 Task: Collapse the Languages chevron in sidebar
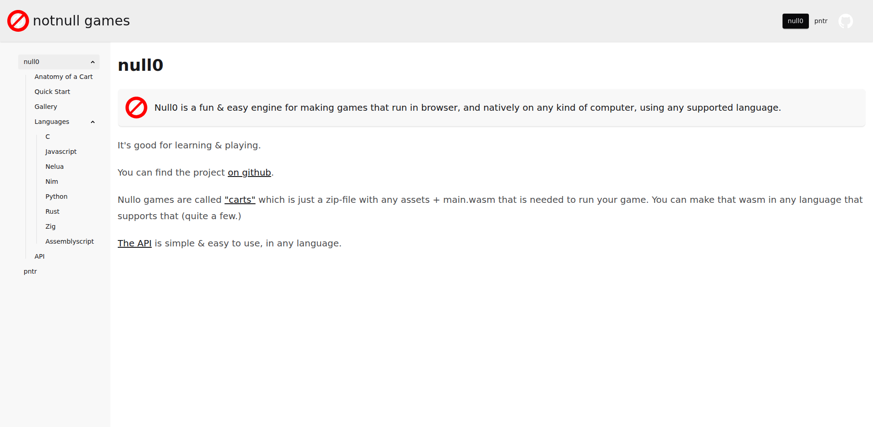click(93, 122)
